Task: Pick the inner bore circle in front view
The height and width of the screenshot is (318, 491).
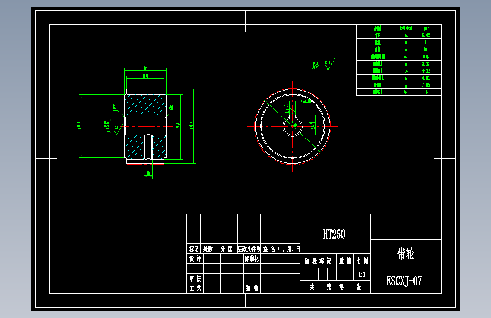Action: click(x=292, y=126)
